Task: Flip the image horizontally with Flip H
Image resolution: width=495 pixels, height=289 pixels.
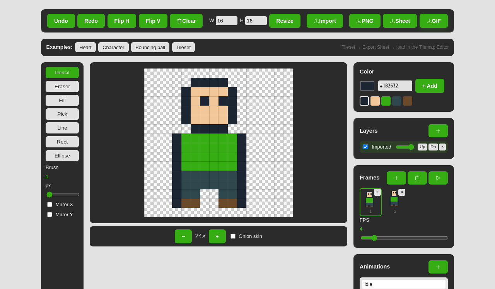Action: [x=122, y=21]
